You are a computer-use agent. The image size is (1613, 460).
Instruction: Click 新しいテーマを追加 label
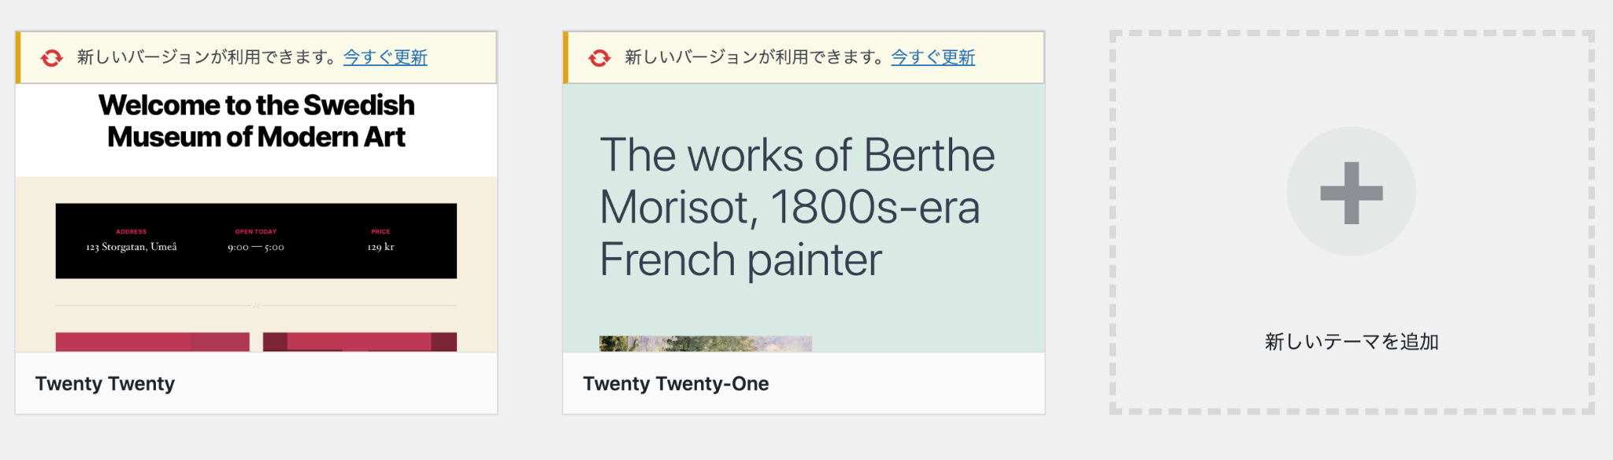[x=1352, y=341]
